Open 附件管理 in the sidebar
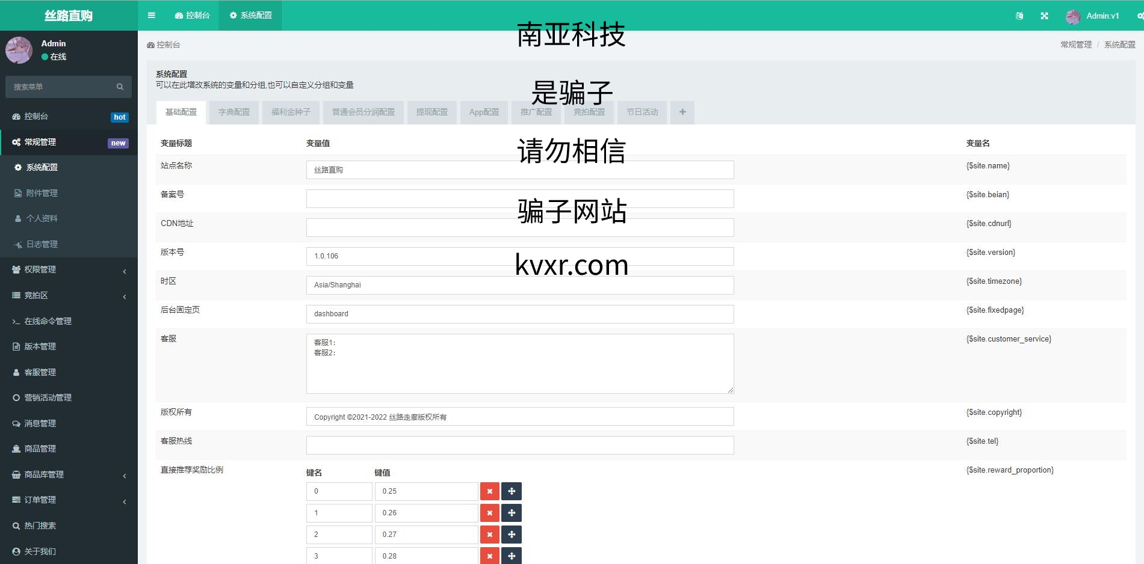This screenshot has height=564, width=1144. 69,193
